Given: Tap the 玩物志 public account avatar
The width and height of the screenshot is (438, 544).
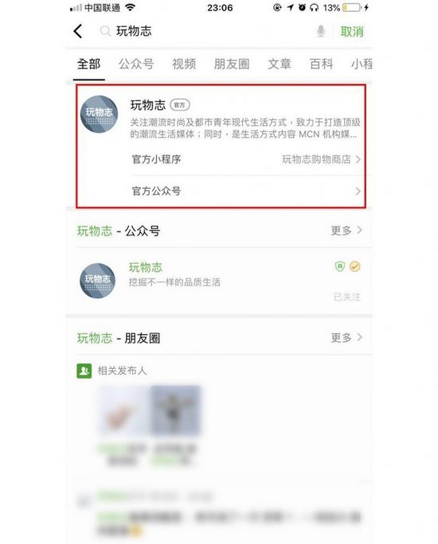Looking at the screenshot, I should pyautogui.click(x=98, y=280).
